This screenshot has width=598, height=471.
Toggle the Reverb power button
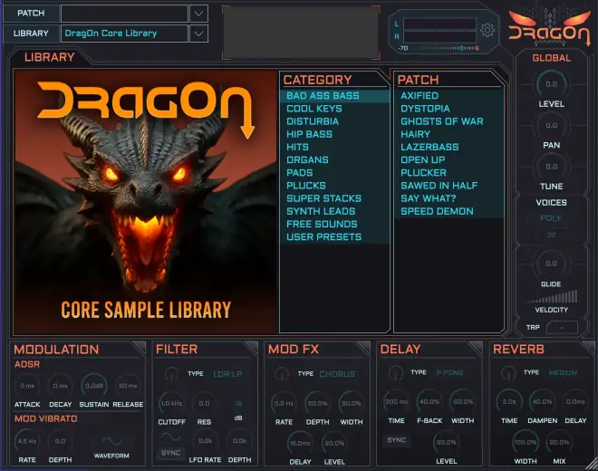[x=508, y=372]
